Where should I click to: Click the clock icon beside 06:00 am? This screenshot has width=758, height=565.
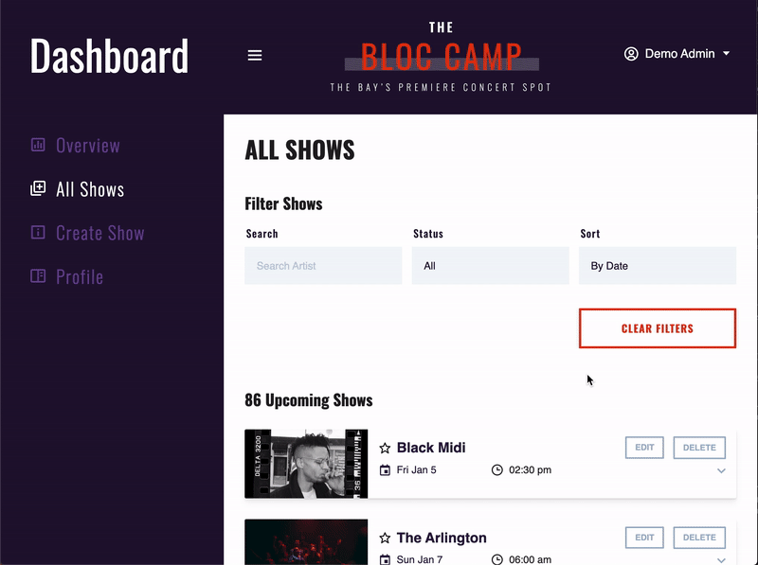click(x=496, y=560)
